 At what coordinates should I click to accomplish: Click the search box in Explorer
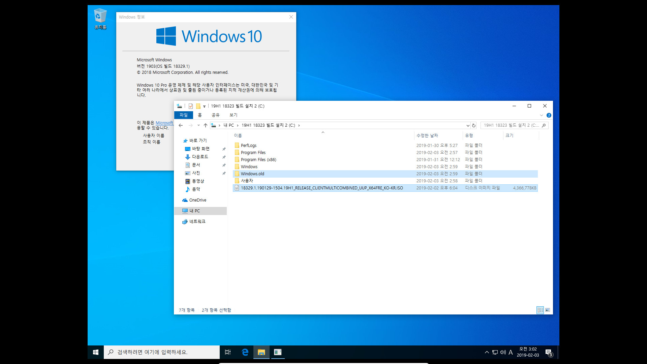[513, 125]
